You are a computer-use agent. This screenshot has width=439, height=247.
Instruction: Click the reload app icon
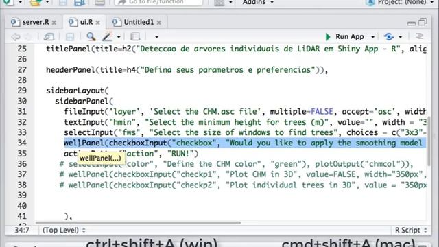tap(389, 36)
